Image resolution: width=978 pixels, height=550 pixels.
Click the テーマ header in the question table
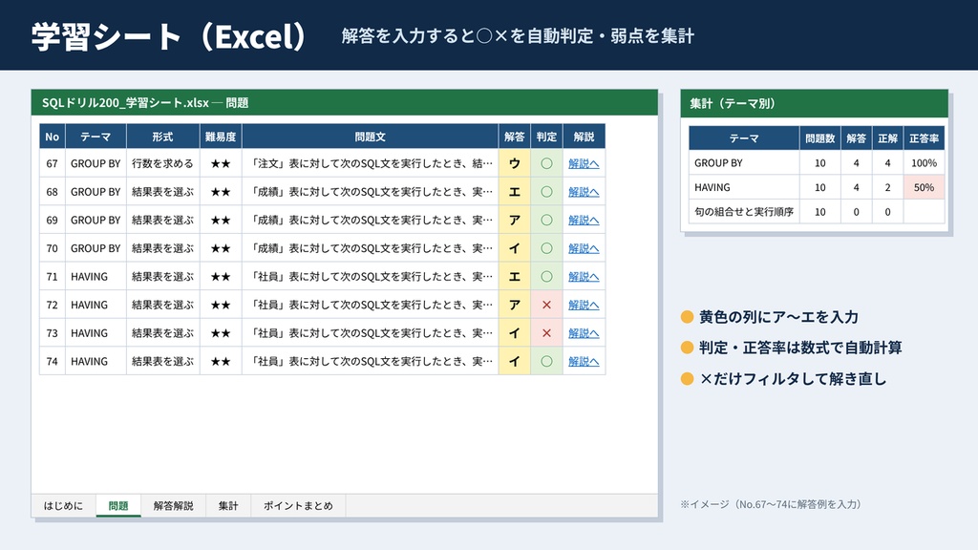point(96,137)
